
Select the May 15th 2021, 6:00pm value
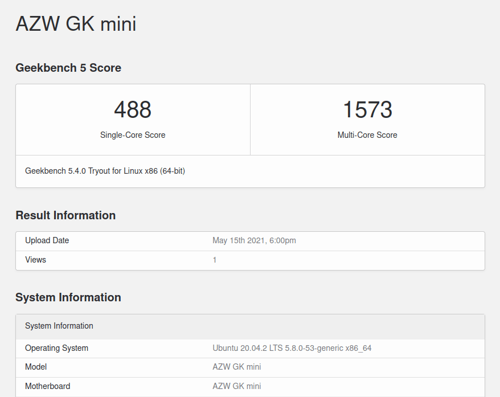pyautogui.click(x=254, y=240)
